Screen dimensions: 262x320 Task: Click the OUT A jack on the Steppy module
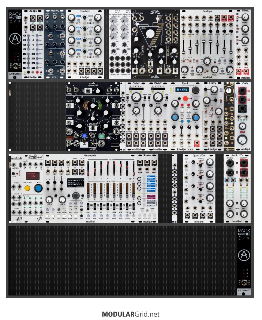(33, 18)
